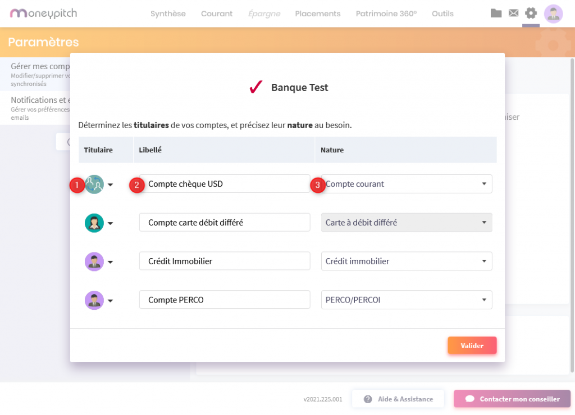Click holder avatar for Crédit Immobilier row
The image size is (575, 415).
tap(94, 261)
